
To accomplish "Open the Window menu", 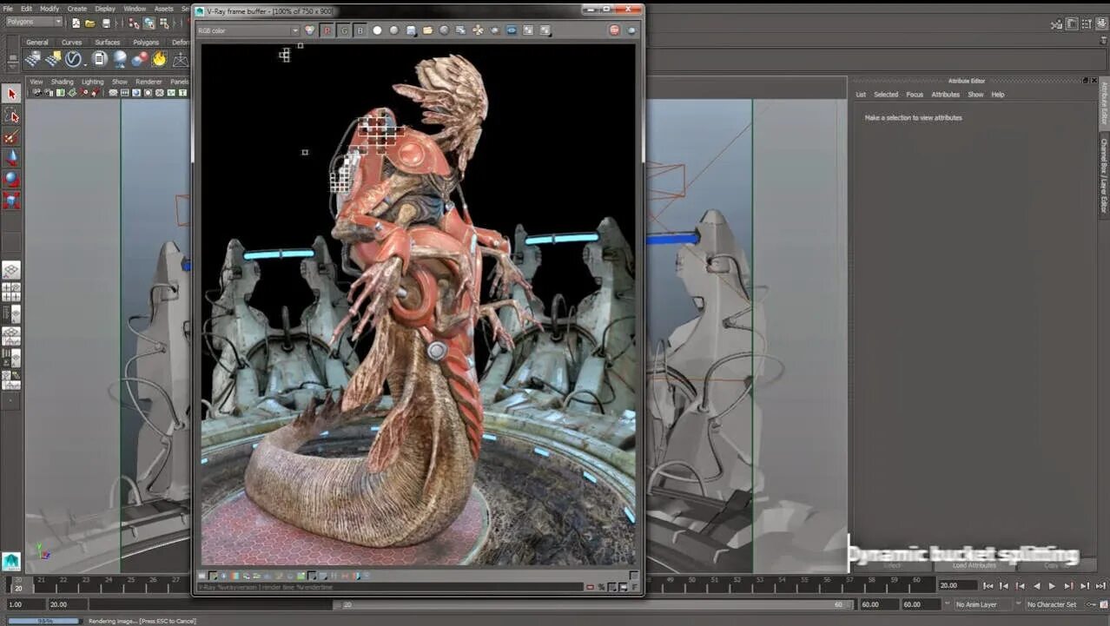I will (135, 9).
